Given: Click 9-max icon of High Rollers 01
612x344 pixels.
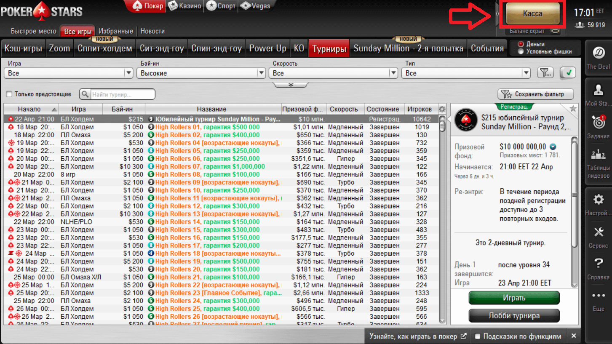Looking at the screenshot, I should pyautogui.click(x=151, y=127).
